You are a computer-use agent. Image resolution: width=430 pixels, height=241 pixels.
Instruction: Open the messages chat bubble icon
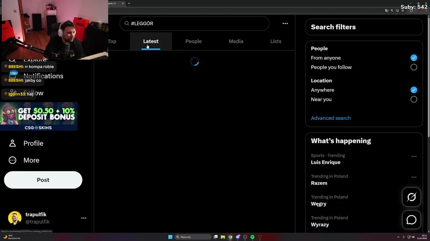click(412, 220)
